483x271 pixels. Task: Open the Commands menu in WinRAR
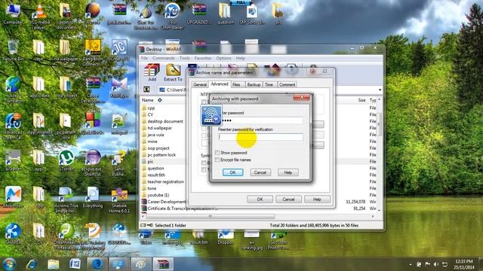tap(163, 58)
